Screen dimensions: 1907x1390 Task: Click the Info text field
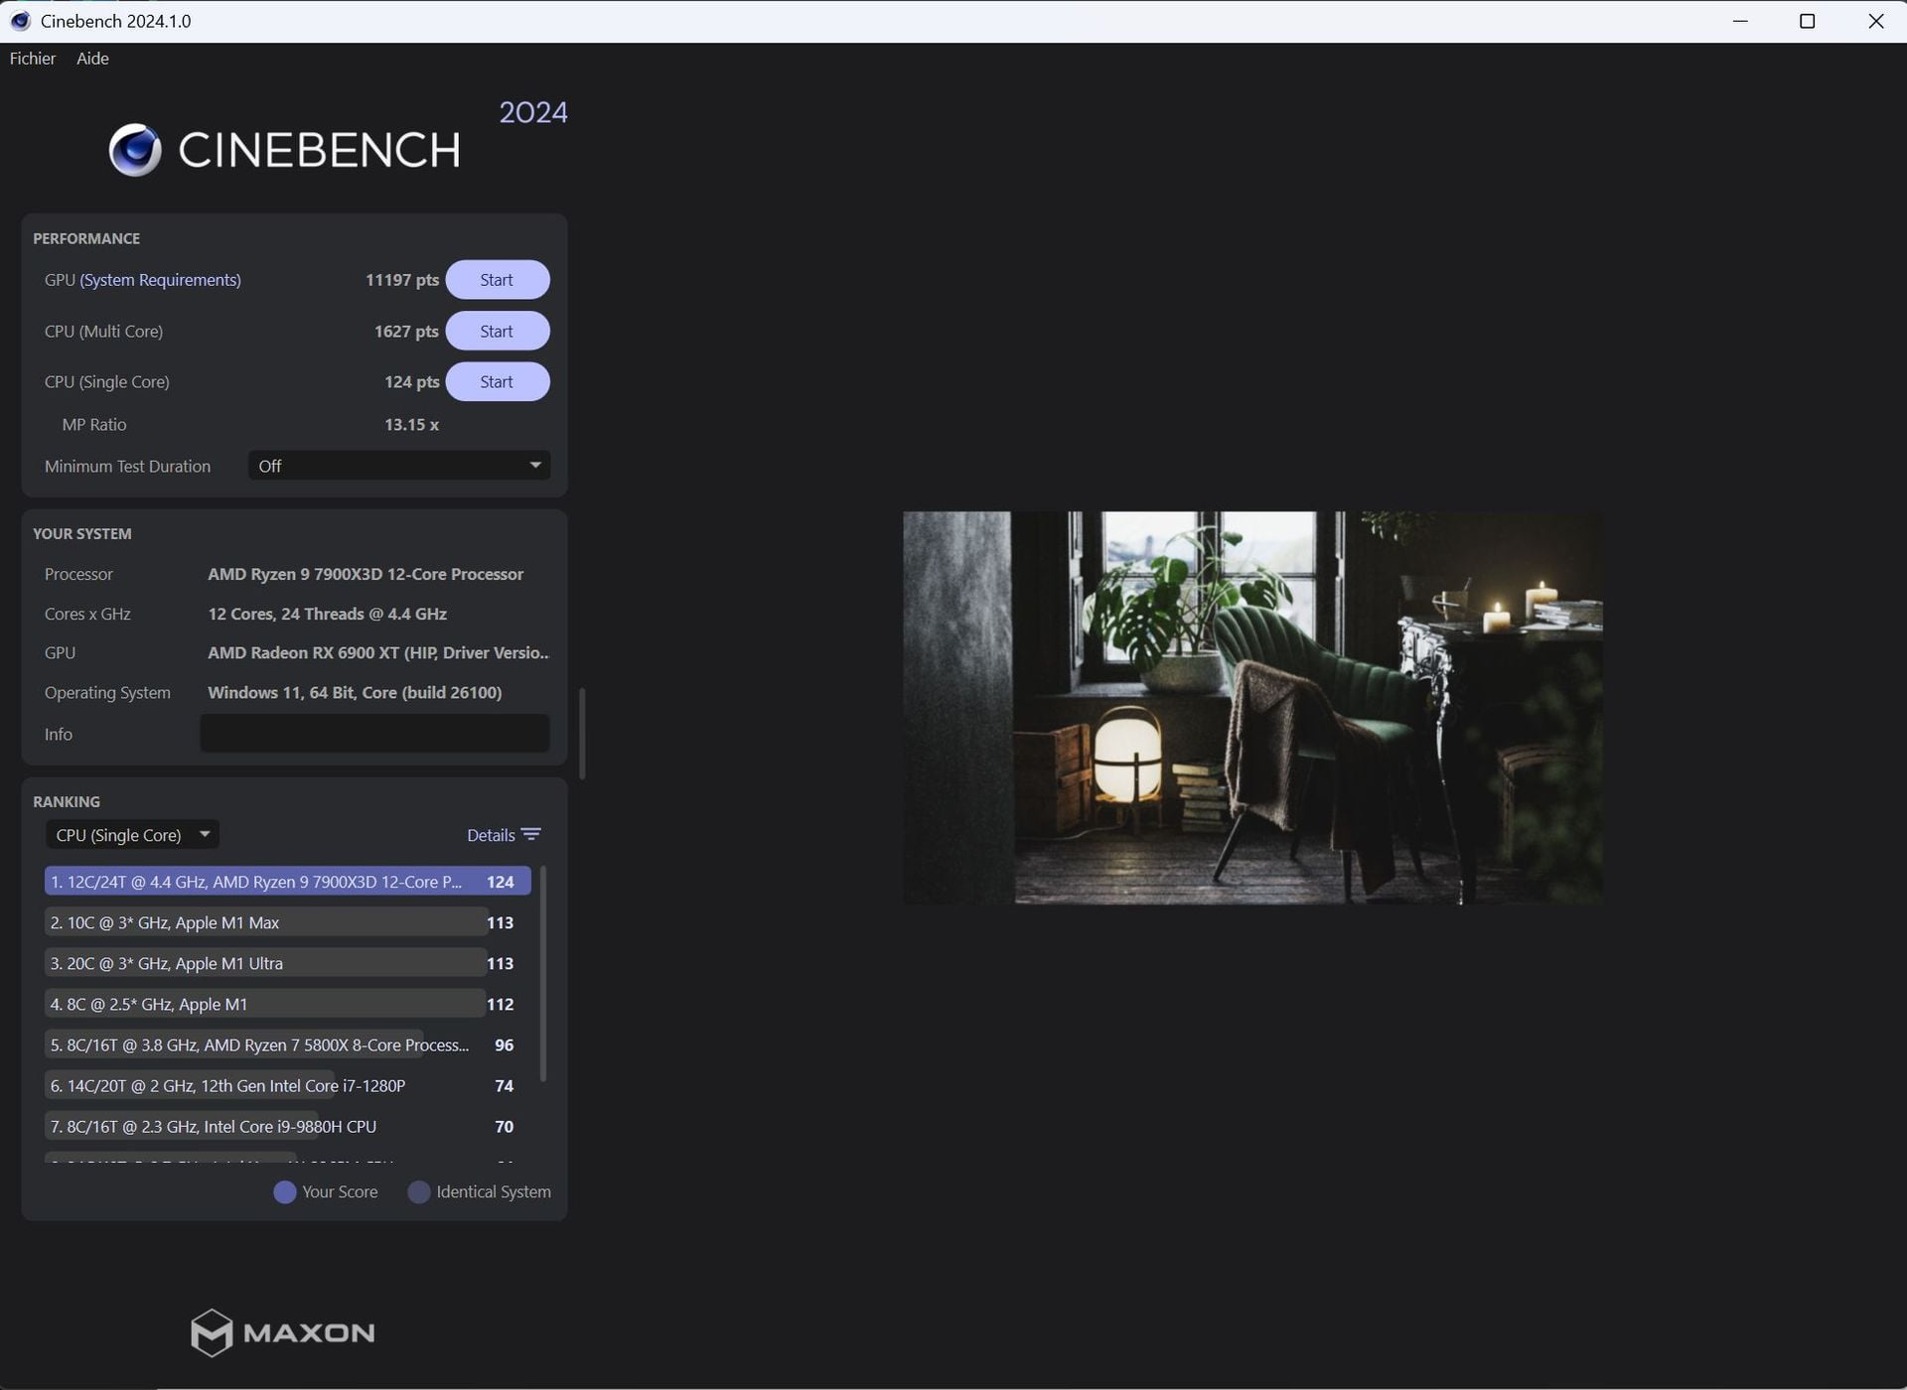[x=374, y=734]
